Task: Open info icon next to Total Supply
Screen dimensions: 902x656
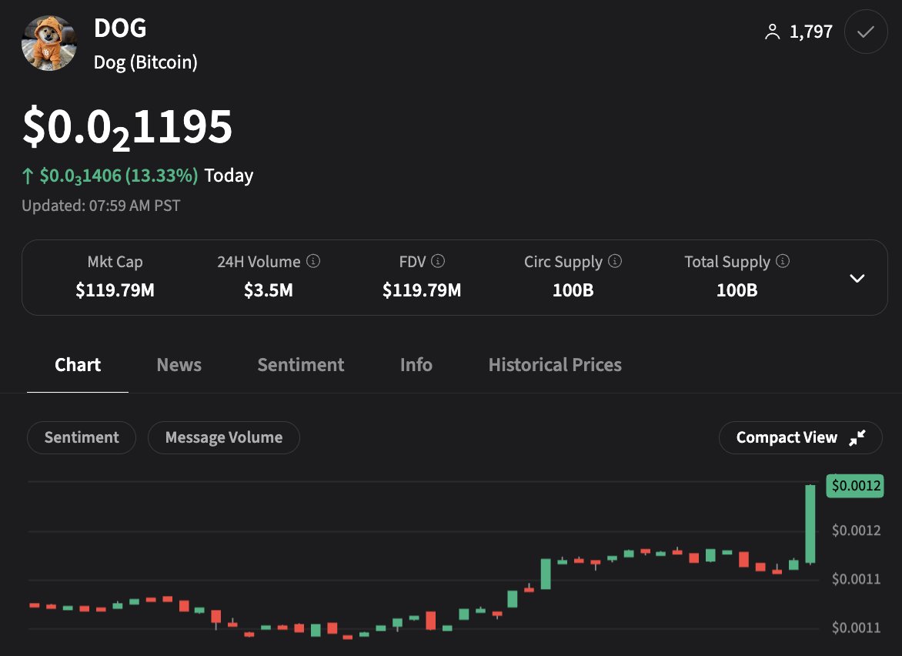Action: tap(783, 261)
